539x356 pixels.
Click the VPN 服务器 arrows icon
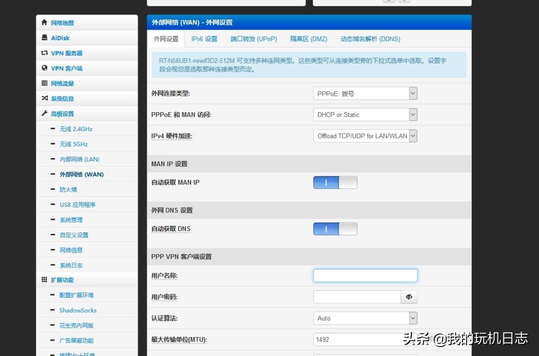tap(44, 52)
